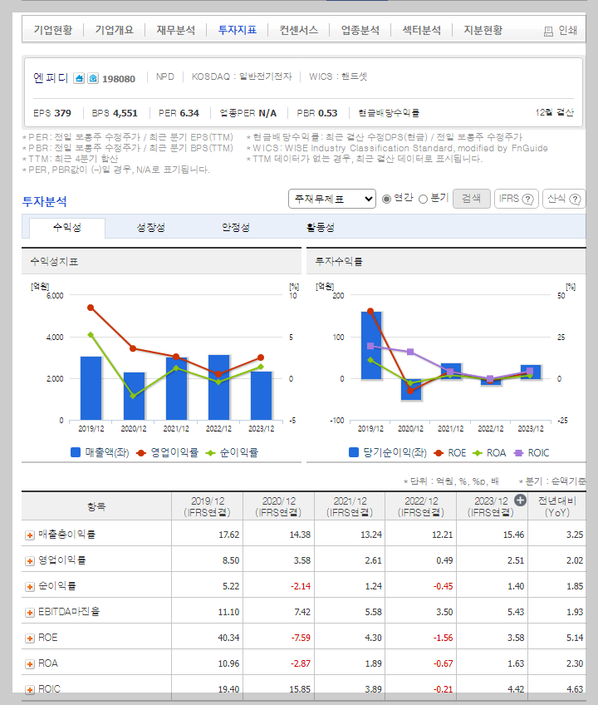This screenshot has width=598, height=705.
Task: Switch to the 성장성 tab
Action: pyautogui.click(x=151, y=228)
